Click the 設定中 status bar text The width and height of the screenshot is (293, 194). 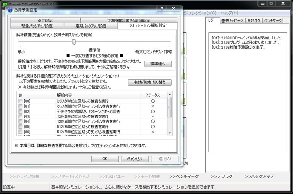pos(9,187)
